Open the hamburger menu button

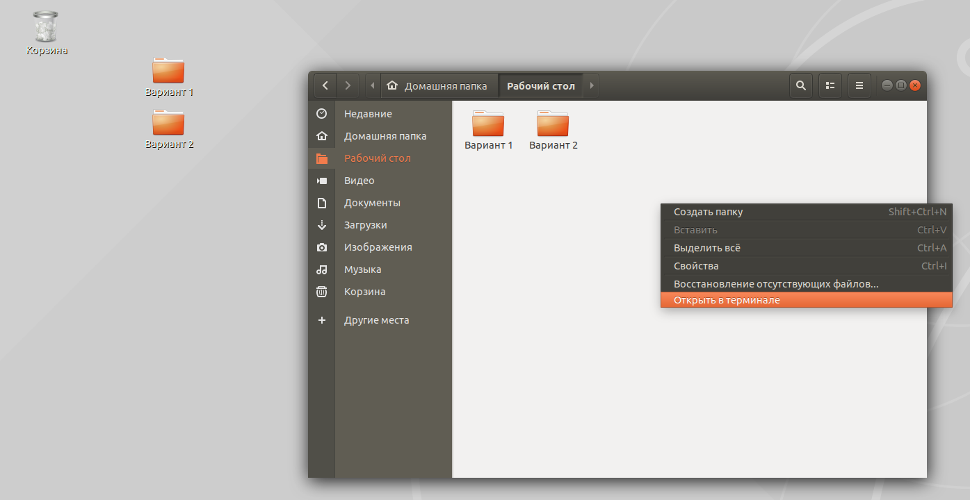click(x=859, y=85)
